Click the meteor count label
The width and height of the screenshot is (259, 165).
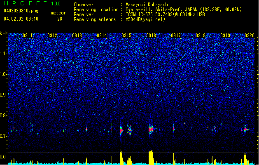pos(58,13)
